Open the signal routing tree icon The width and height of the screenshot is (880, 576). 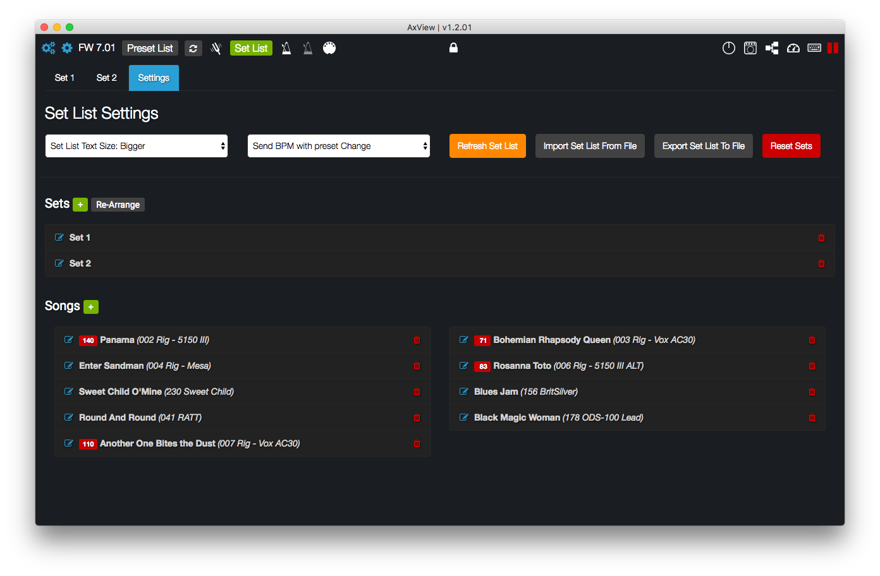(x=772, y=48)
